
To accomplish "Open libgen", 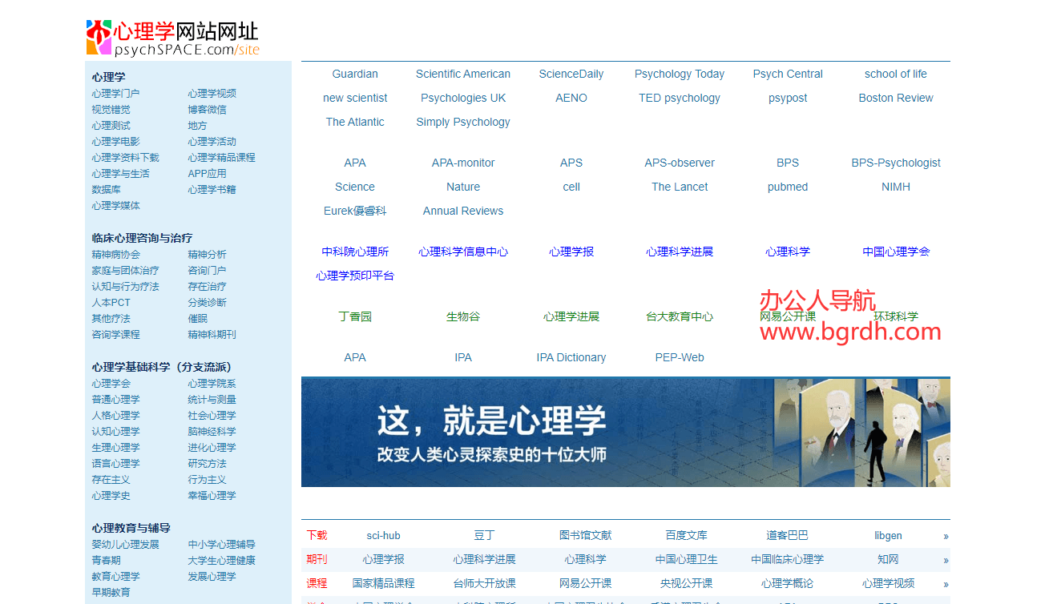I will click(x=888, y=535).
